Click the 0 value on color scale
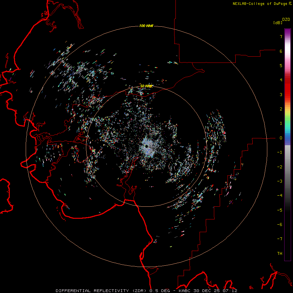293x293 pixels. click(x=281, y=138)
